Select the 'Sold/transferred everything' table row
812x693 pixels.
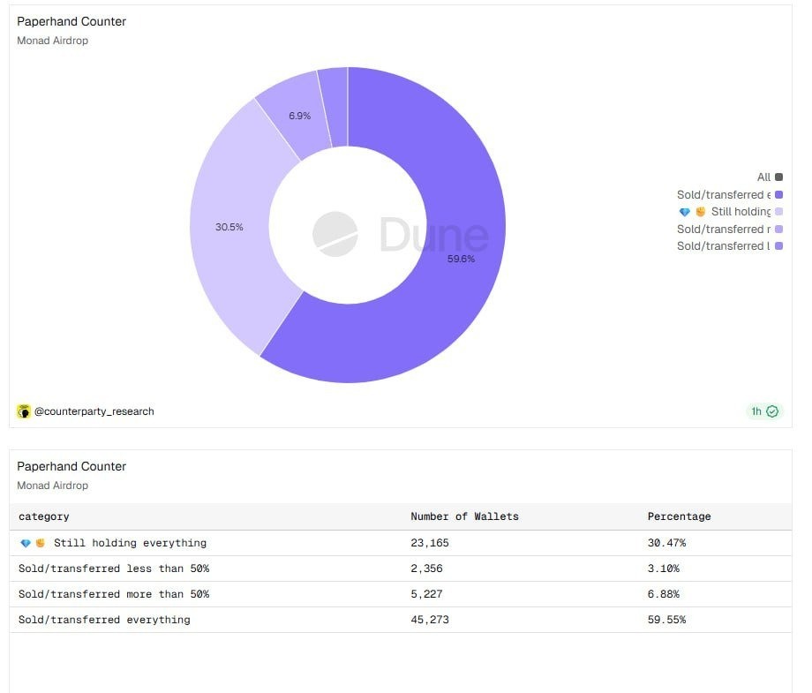[x=104, y=620]
